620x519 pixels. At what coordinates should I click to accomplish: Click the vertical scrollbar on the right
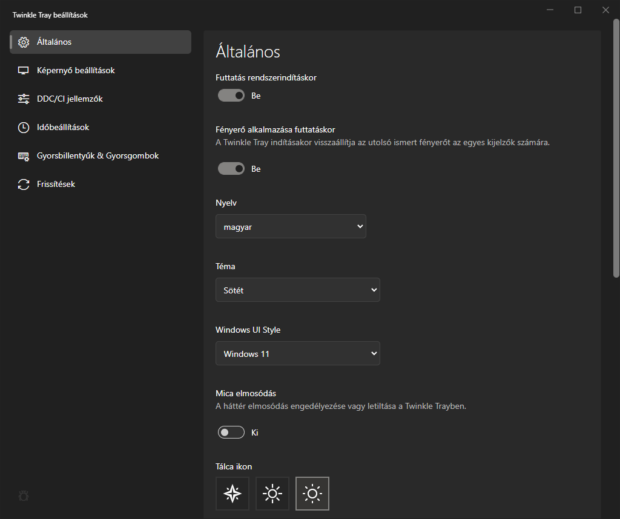(x=616, y=148)
